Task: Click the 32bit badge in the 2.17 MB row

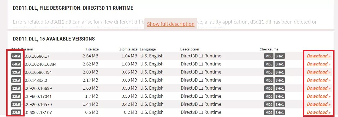Action: point(16,80)
